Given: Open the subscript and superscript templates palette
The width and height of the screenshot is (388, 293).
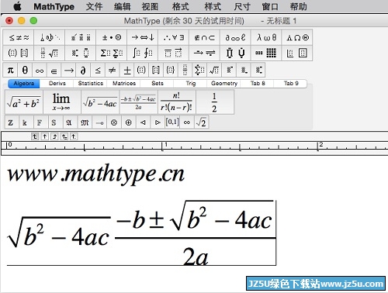Looking at the screenshot, I should 81,53.
